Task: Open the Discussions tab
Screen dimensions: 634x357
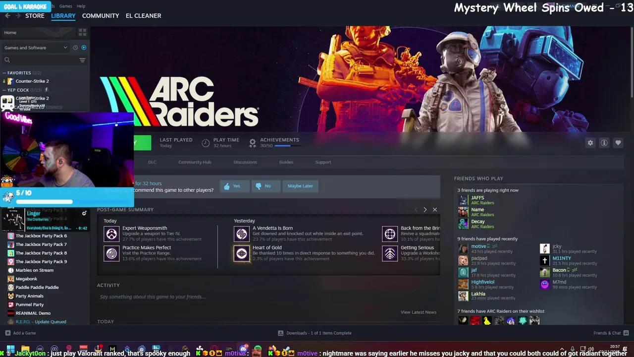Action: pyautogui.click(x=245, y=162)
